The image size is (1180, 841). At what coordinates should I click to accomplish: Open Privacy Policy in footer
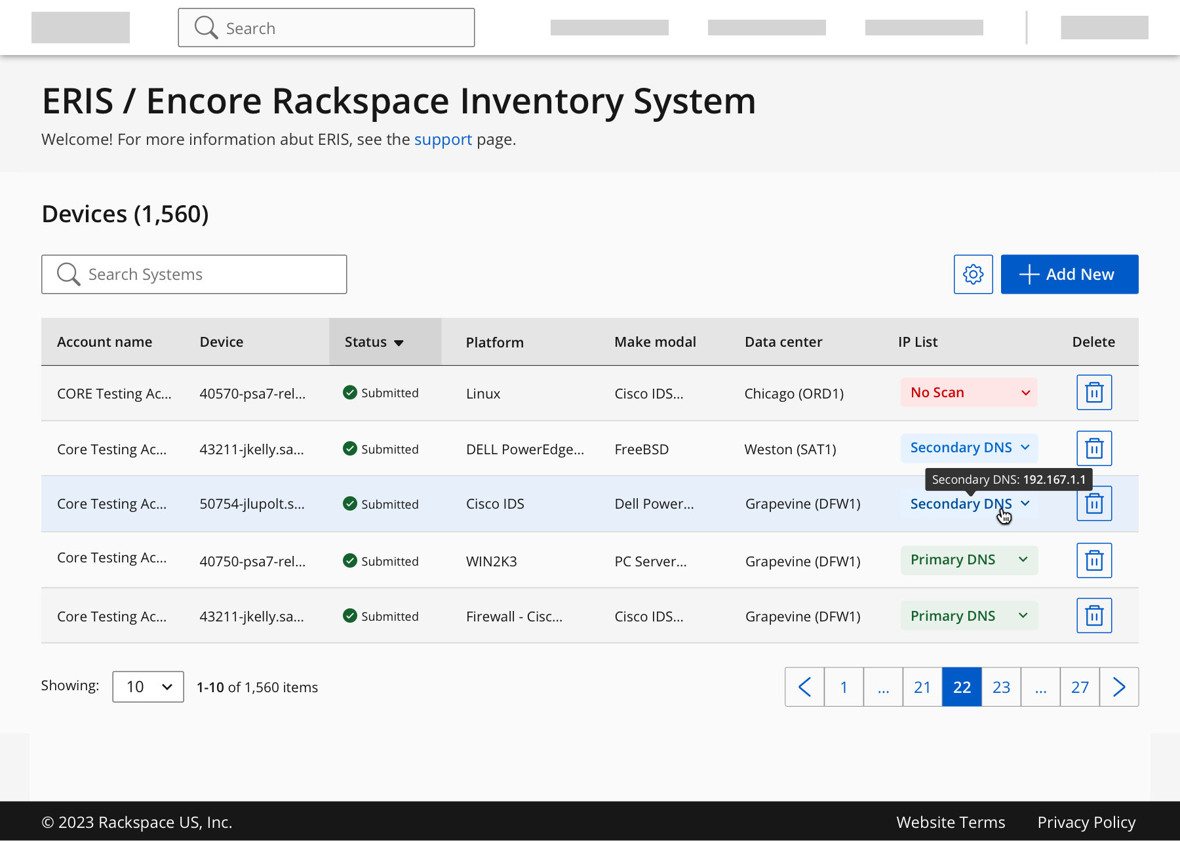click(1086, 822)
